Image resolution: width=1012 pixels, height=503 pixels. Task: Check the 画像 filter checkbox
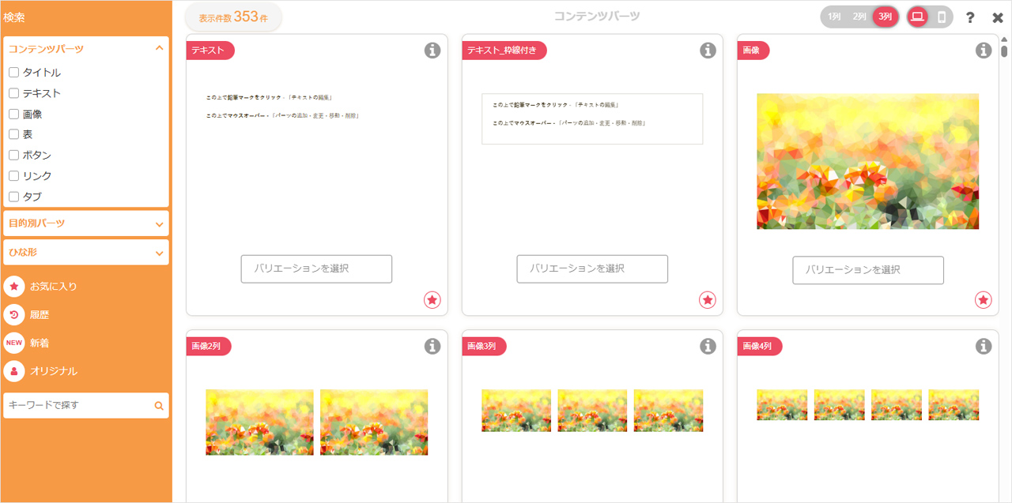pyautogui.click(x=13, y=114)
